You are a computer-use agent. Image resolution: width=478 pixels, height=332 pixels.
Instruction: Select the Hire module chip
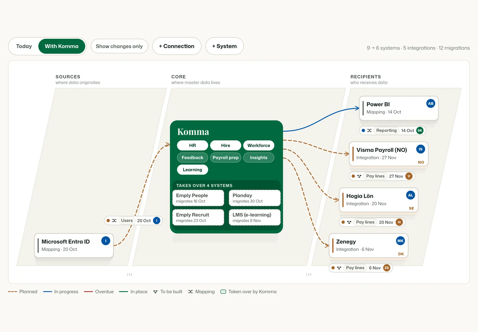pos(226,146)
